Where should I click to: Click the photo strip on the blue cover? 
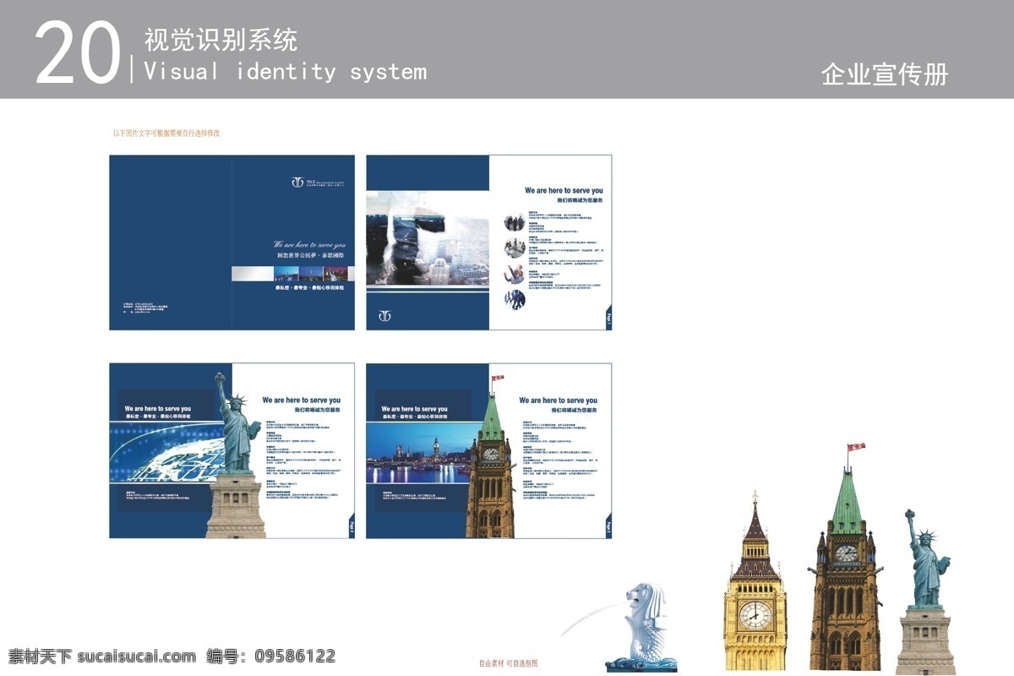coord(293,273)
